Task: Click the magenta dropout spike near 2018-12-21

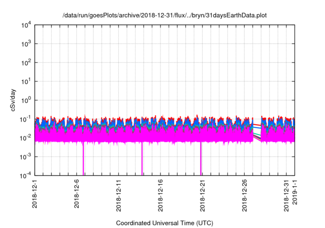Action: pyautogui.click(x=201, y=159)
